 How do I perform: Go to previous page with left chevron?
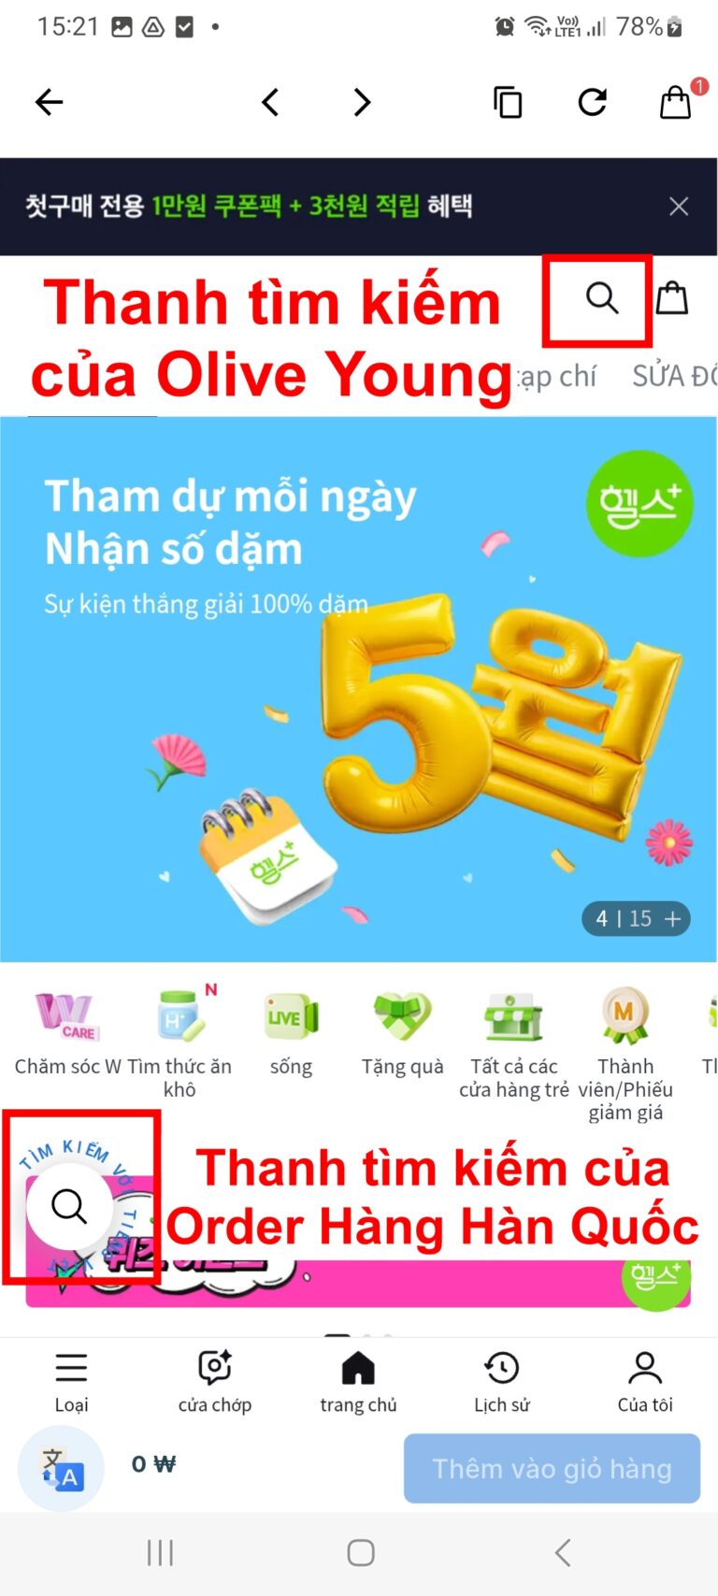click(x=270, y=102)
